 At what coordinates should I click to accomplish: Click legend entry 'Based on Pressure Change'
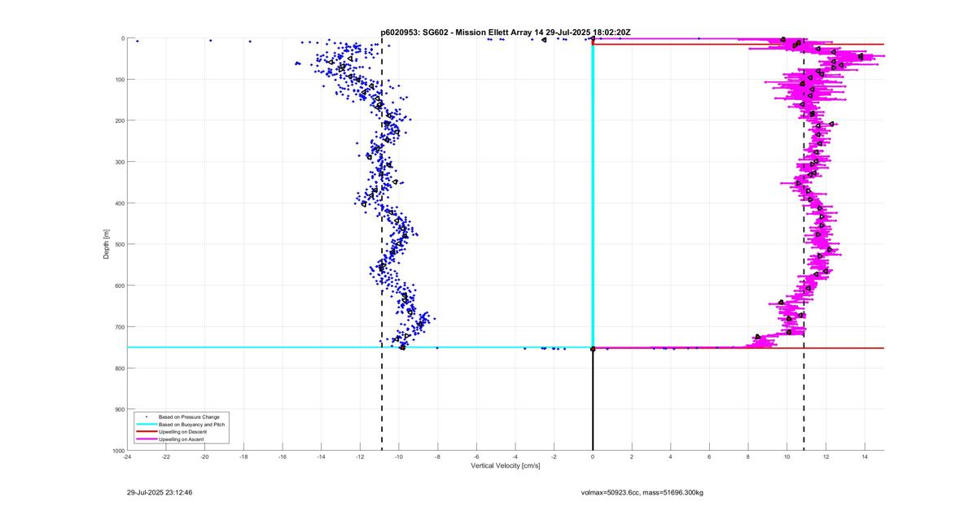[189, 417]
